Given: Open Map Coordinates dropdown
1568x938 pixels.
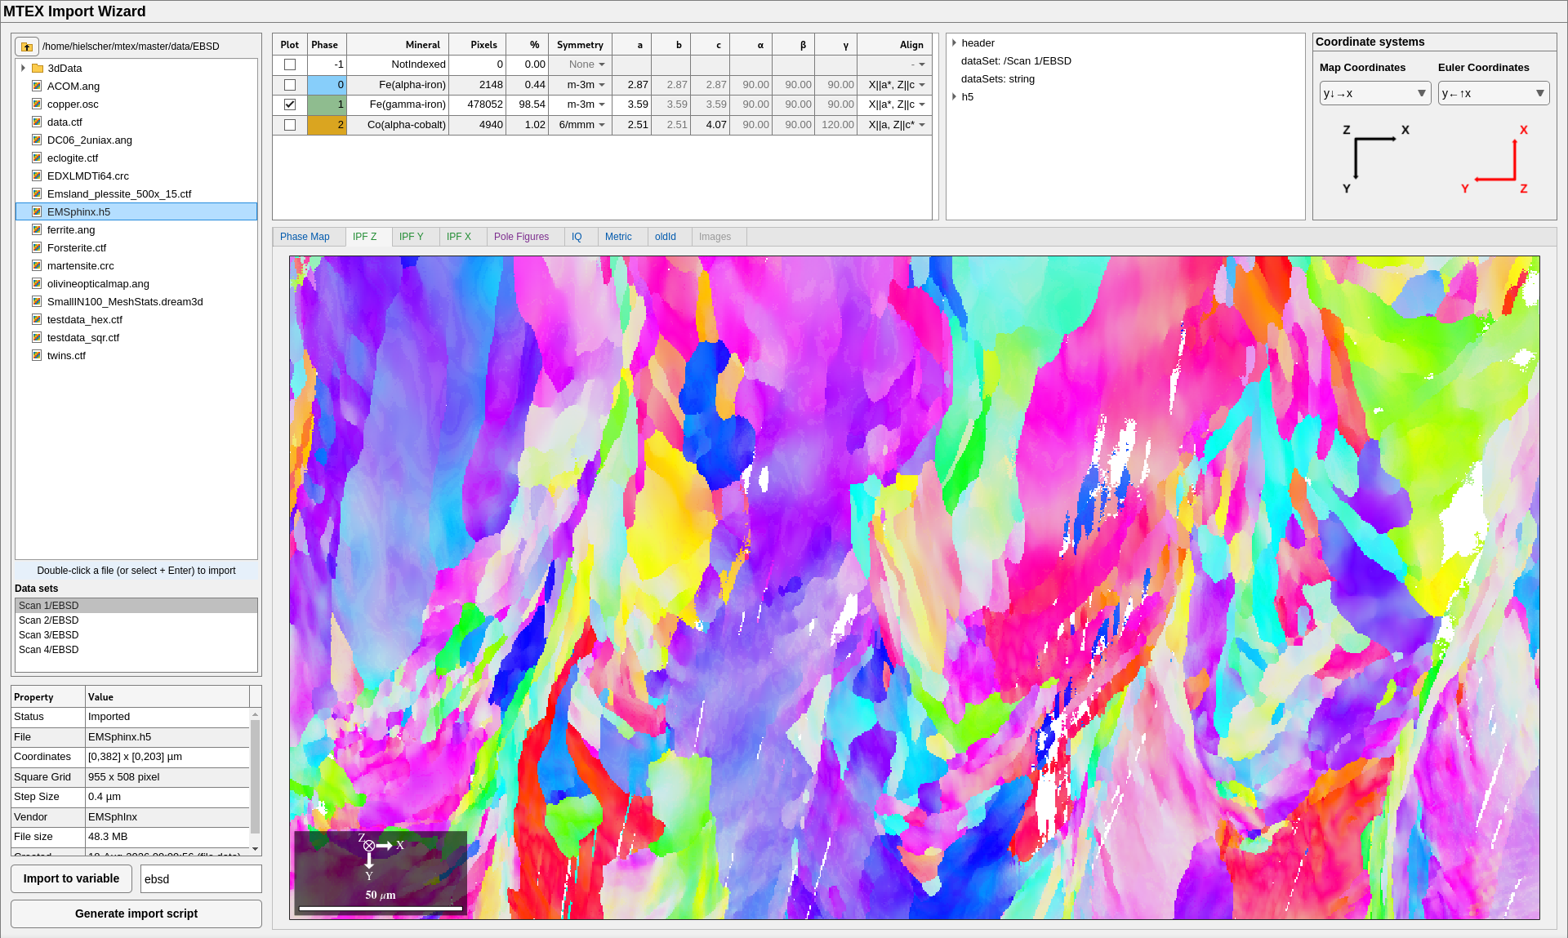Looking at the screenshot, I should (x=1375, y=93).
